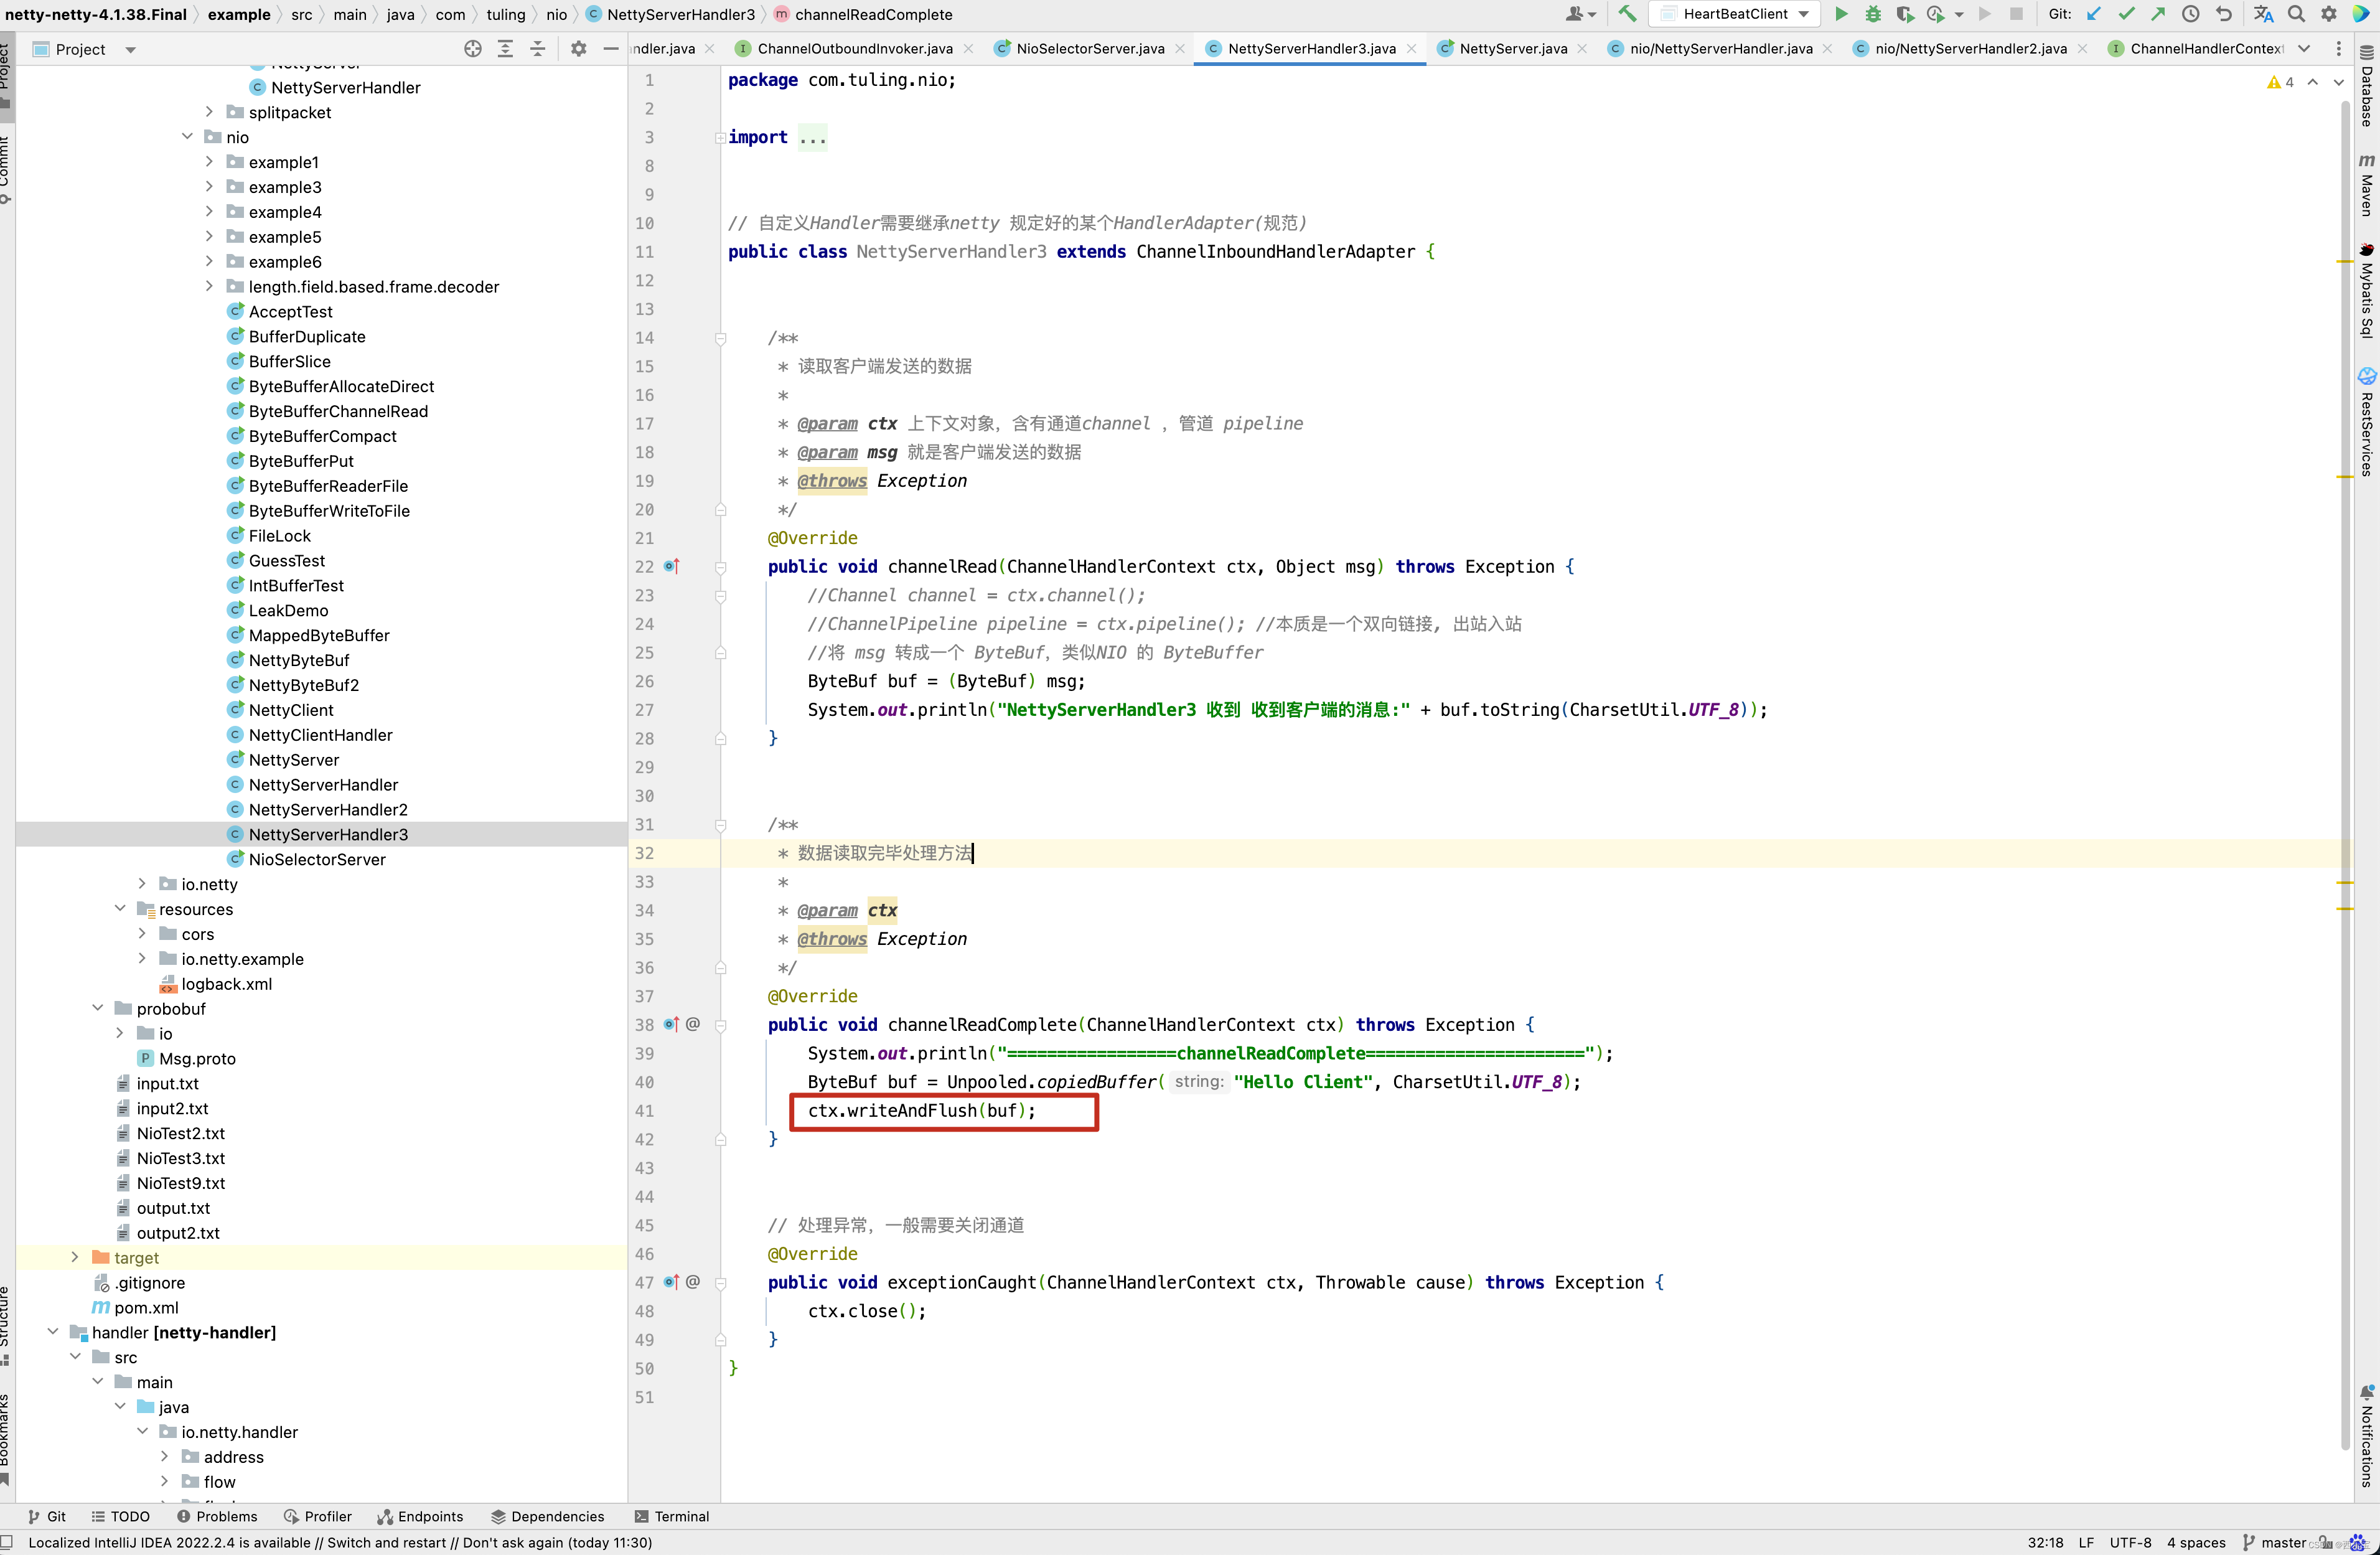The image size is (2380, 1555).
Task: Toggle fold of import section
Action: point(720,138)
